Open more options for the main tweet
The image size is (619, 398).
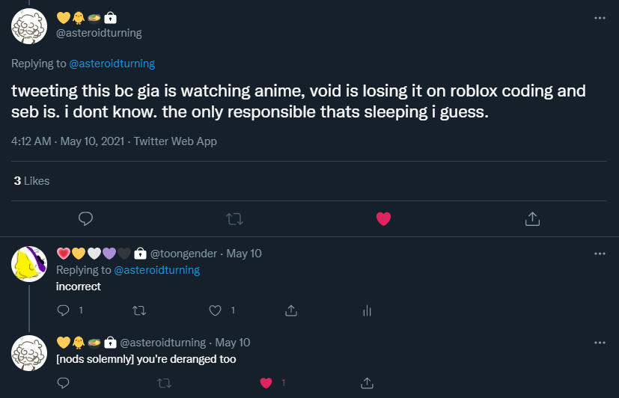click(599, 18)
